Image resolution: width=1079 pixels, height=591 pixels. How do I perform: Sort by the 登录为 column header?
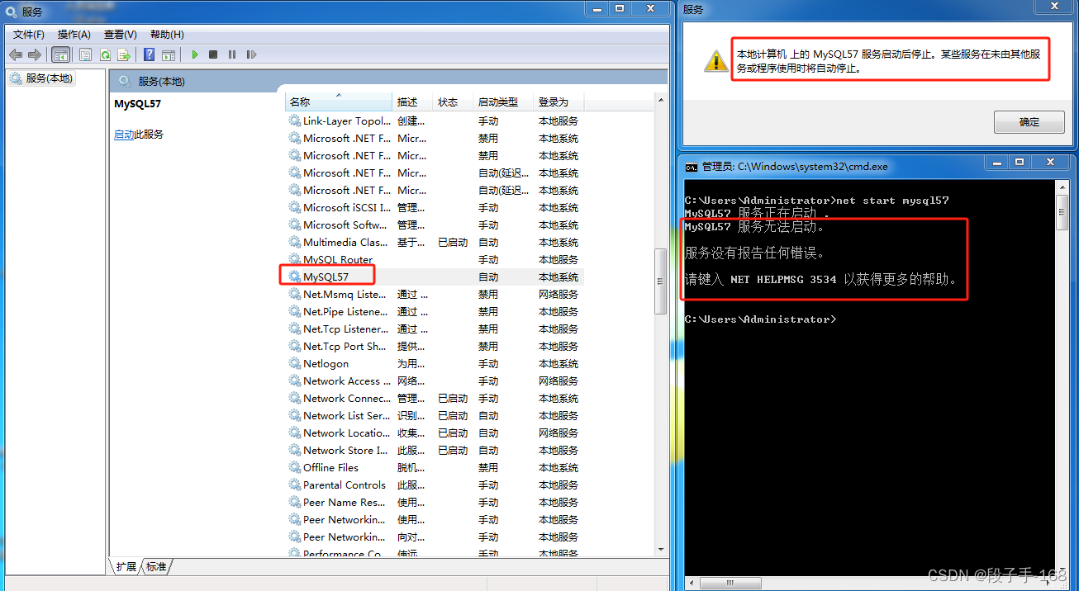(559, 102)
